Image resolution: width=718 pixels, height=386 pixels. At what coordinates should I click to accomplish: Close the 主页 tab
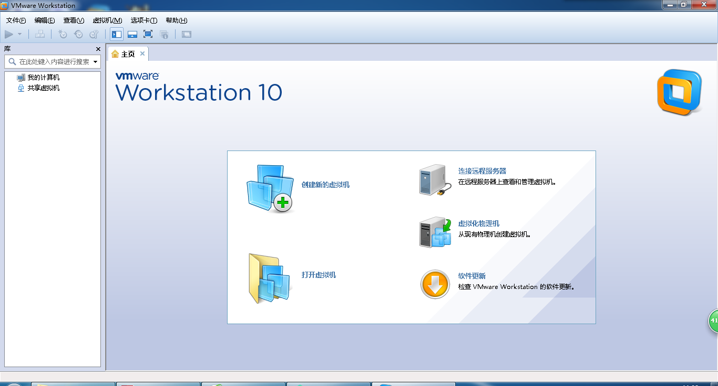142,53
